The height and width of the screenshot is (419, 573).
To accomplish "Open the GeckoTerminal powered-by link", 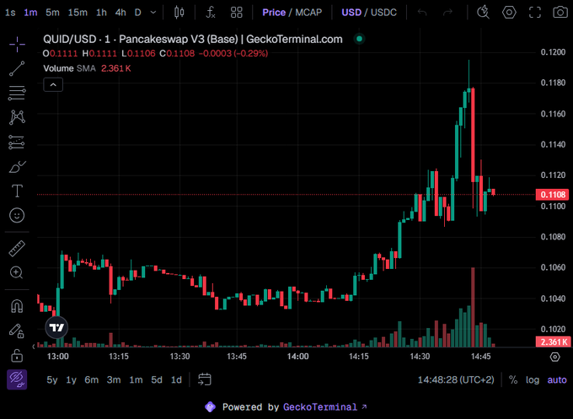I will pyautogui.click(x=325, y=407).
